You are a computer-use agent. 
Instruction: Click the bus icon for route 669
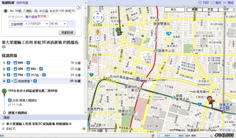pos(15,63)
